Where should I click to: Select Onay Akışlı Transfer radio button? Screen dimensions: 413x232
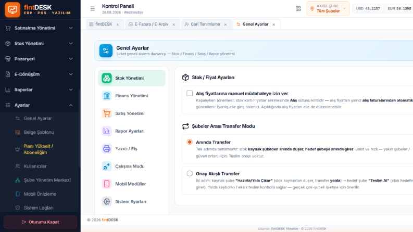click(190, 173)
